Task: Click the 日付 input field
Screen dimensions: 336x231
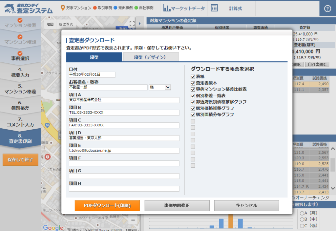Action: (92, 75)
